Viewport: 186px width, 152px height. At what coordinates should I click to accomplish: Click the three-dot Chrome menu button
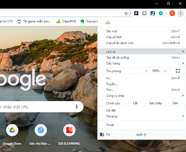click(180, 13)
